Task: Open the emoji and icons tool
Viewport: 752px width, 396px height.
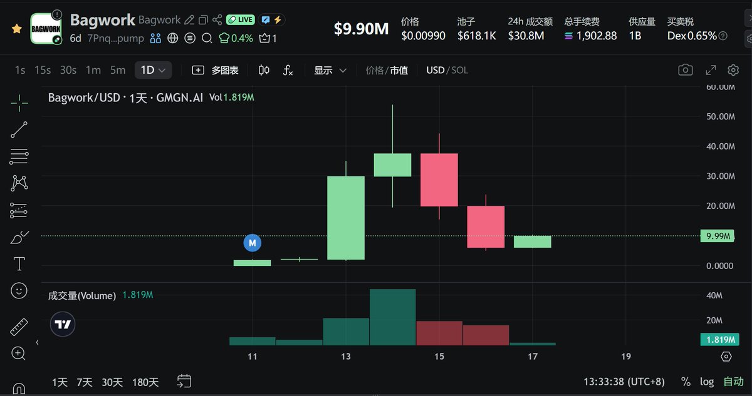Action: (x=19, y=290)
